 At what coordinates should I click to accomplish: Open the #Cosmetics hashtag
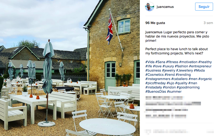(154, 75)
